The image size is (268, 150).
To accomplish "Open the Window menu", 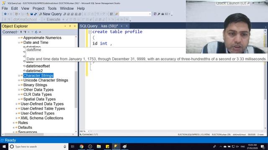I will tap(67, 8).
